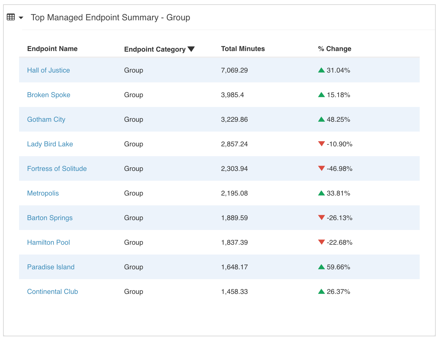Screen dimensions: 440x340
Task: Open Fortress of Solitude endpoint
Action: tap(57, 168)
